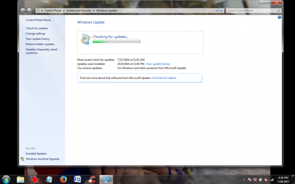Open the Action Center flag in system tray
Image resolution: width=295 pixels, height=184 pixels.
tap(250, 180)
